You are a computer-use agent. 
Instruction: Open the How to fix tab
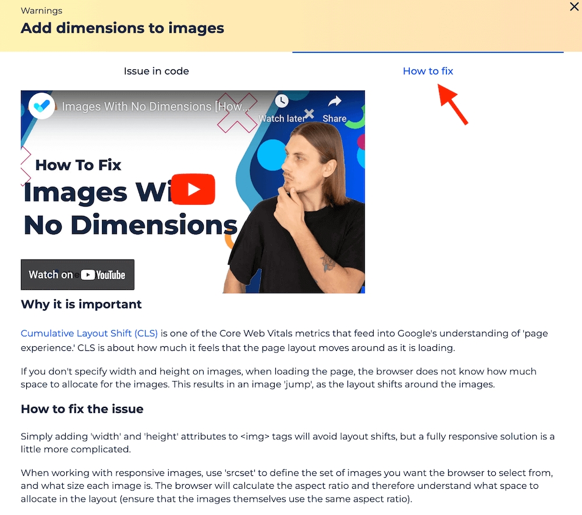(428, 71)
